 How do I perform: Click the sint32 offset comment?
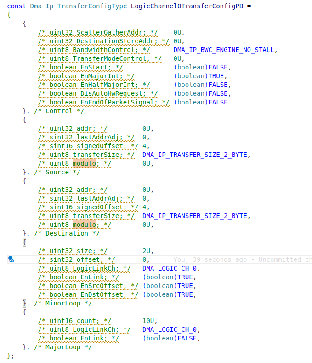pyautogui.click(x=77, y=260)
